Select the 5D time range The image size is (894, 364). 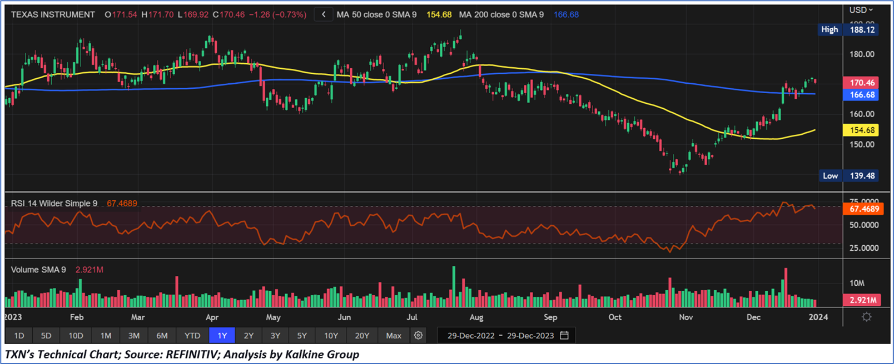coord(46,335)
